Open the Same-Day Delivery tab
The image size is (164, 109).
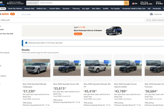pyautogui.click(x=15, y=8)
